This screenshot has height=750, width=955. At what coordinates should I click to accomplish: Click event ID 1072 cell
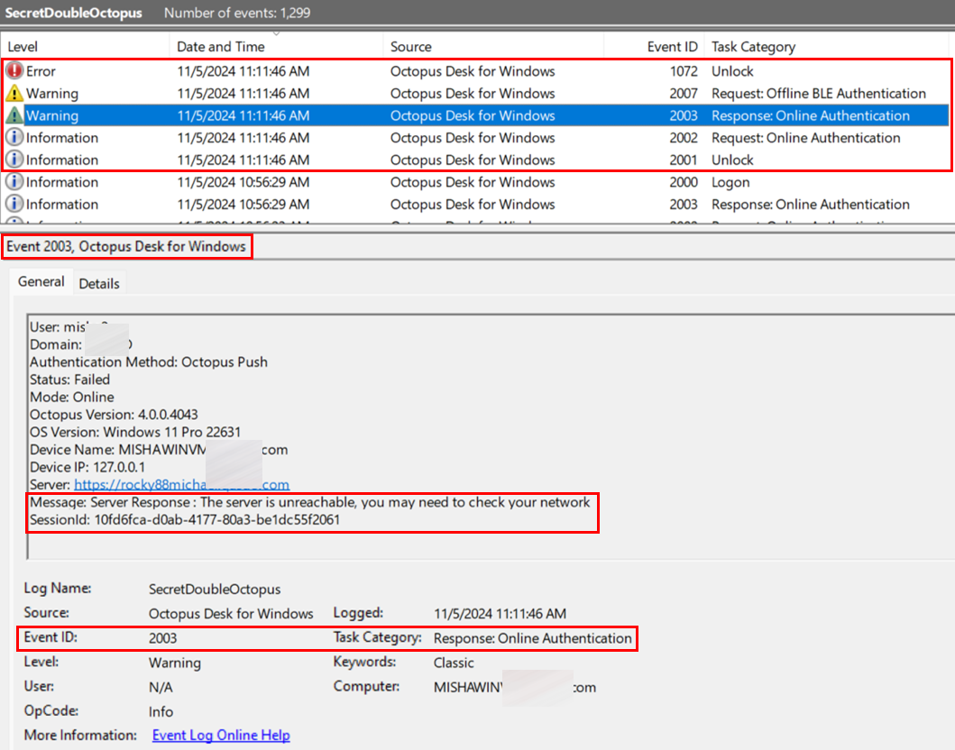pos(684,71)
